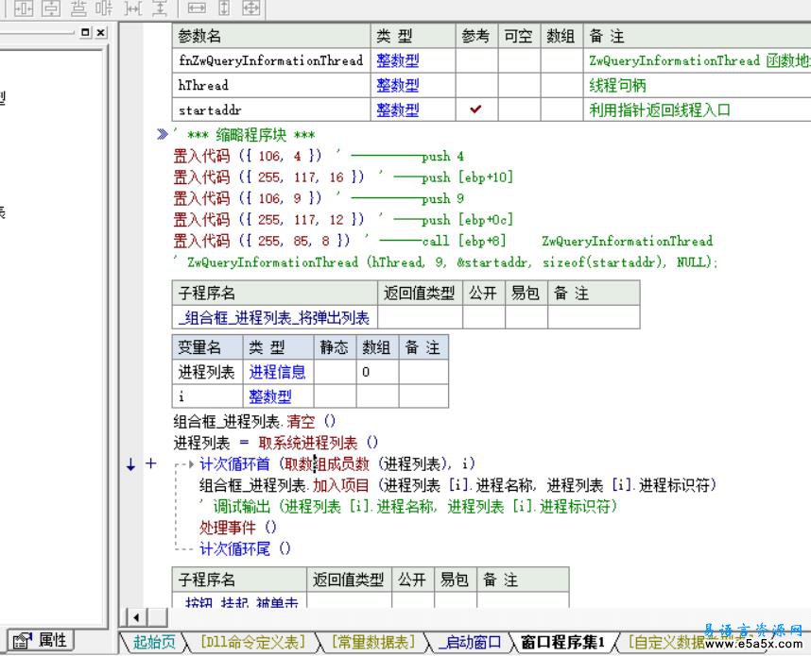Screen dimensions: 811x656
Task: Toggle 数组 cell for hThread parameter
Action: click(x=562, y=85)
